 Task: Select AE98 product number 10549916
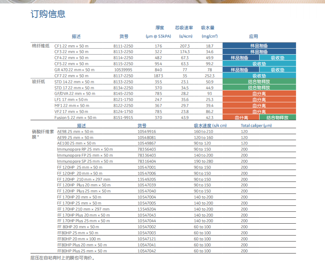(x=147, y=131)
